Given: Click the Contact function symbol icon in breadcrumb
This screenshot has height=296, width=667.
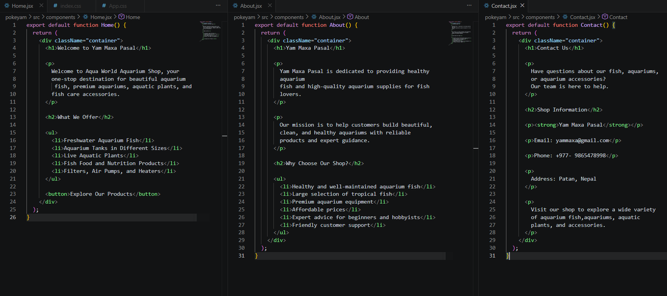Looking at the screenshot, I should (x=605, y=17).
